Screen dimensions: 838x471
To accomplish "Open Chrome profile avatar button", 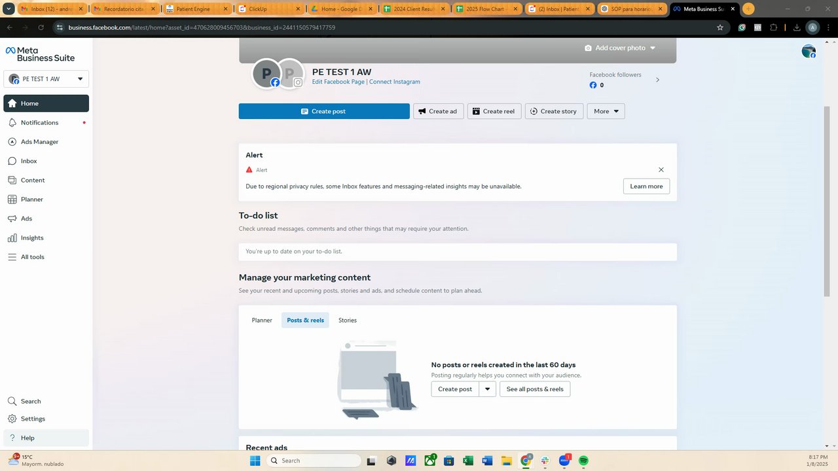I will 812,27.
